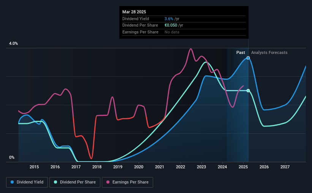Toggle the Dividend Per Share legend button
This screenshot has width=312, height=193.
[x=75, y=182]
